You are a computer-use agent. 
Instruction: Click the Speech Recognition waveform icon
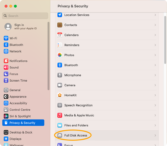[x=60, y=105]
